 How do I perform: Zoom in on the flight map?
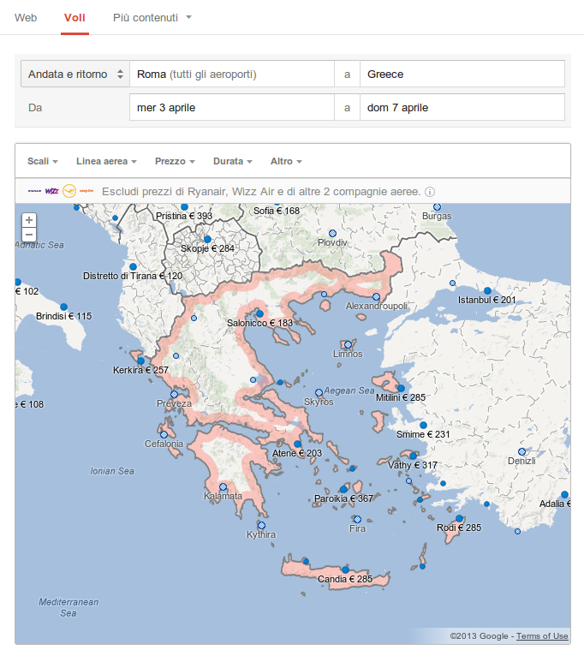29,220
